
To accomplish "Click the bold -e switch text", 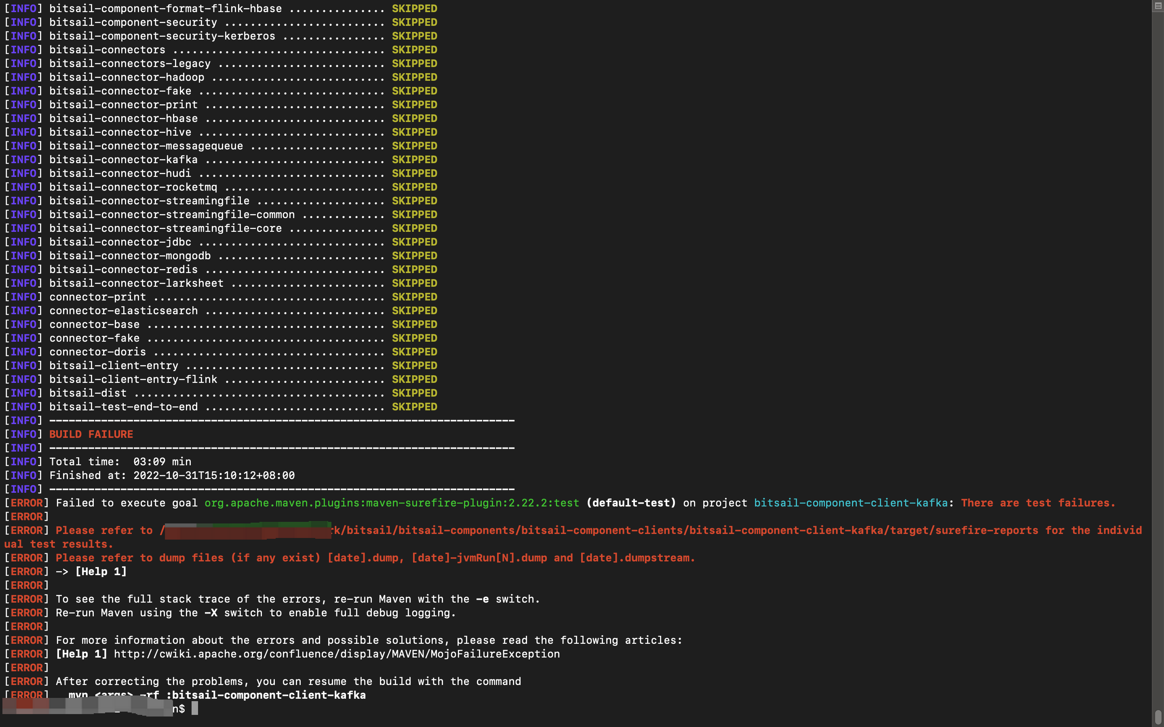I will tap(482, 599).
